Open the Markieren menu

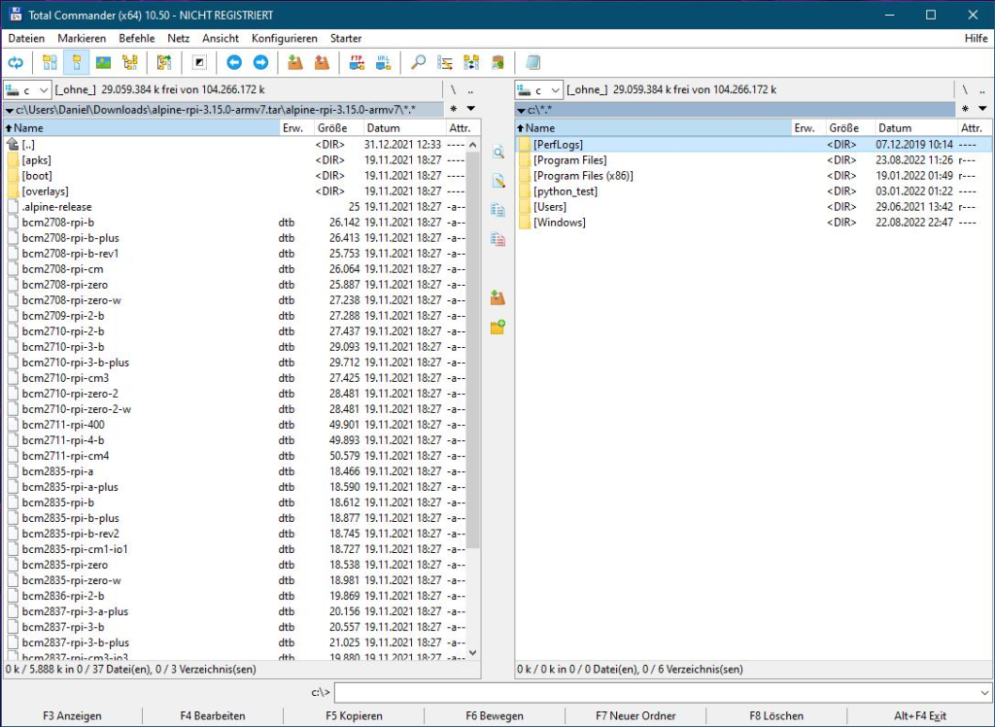tap(82, 38)
